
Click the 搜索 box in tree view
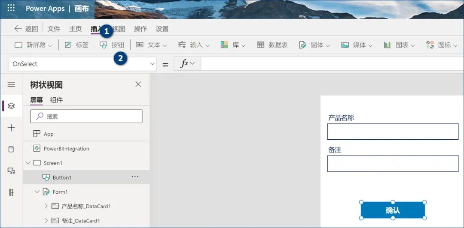(86, 117)
